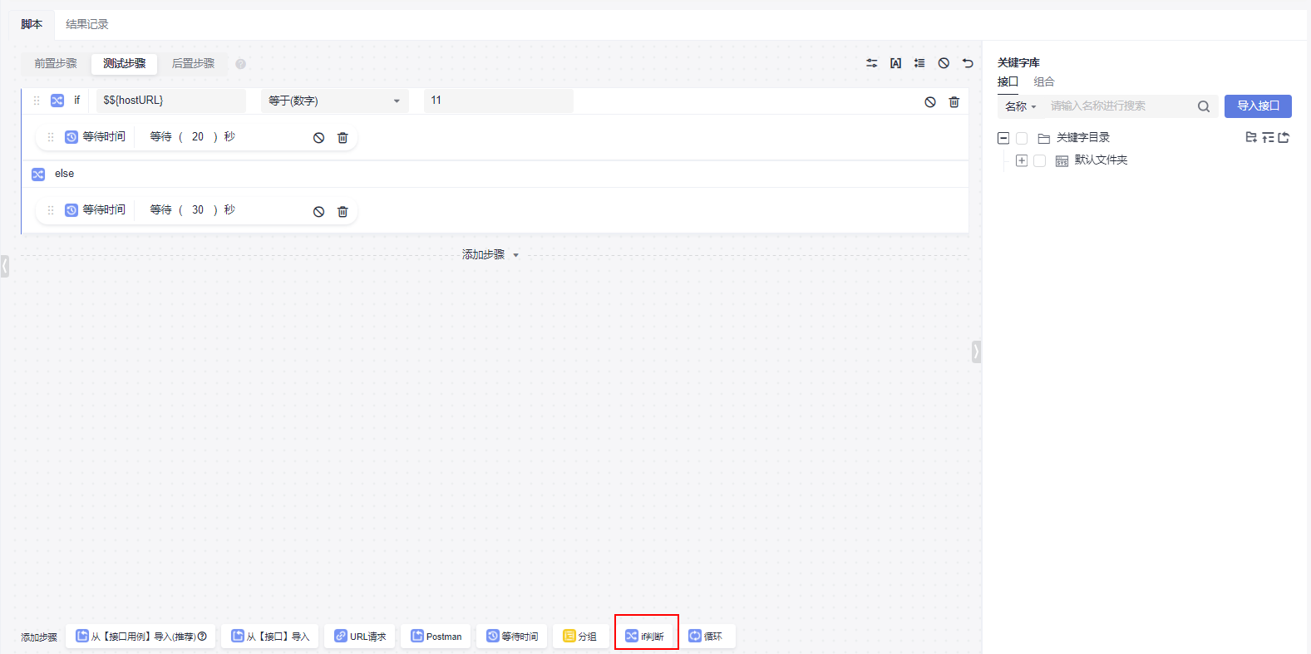Click the comparison value field containing 11
The width and height of the screenshot is (1311, 654).
pyautogui.click(x=499, y=101)
